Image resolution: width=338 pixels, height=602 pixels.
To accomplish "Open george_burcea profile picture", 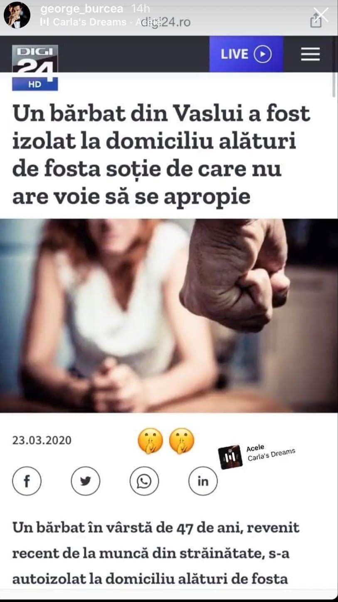I will click(x=17, y=15).
